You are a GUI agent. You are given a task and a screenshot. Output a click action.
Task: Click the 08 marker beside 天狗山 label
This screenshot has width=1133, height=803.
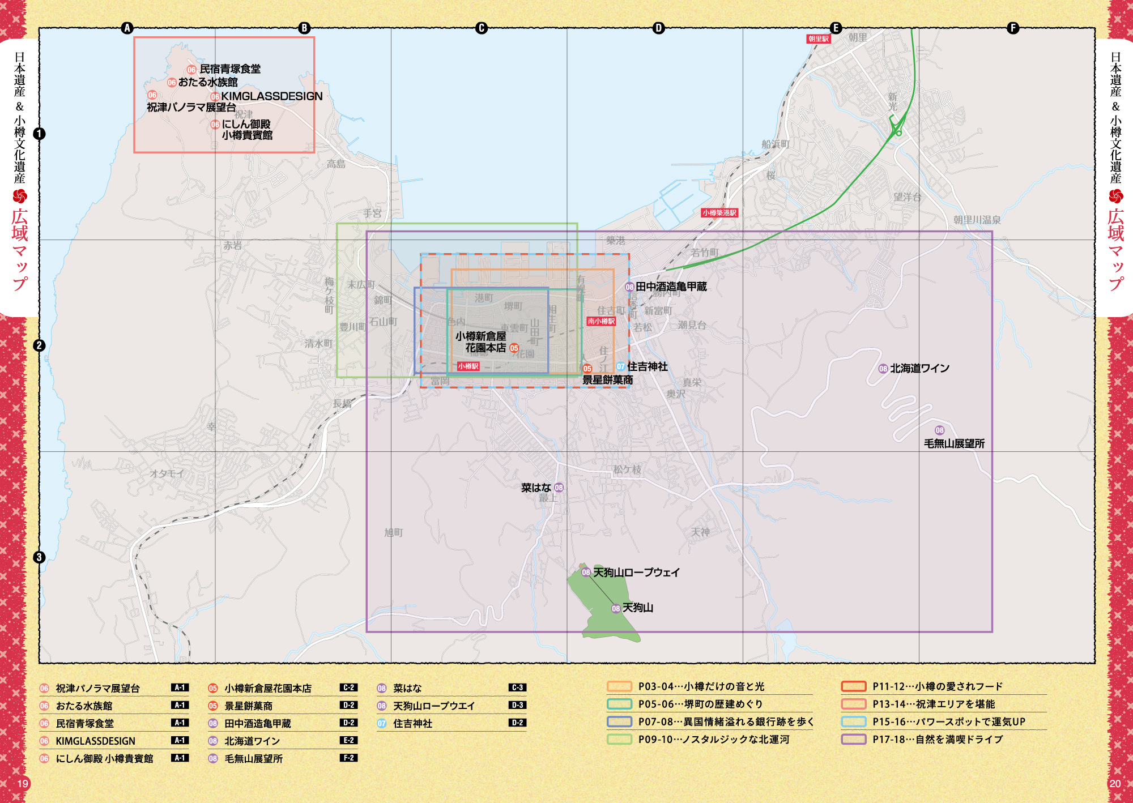point(616,609)
